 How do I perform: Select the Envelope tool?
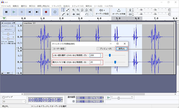(68, 10)
